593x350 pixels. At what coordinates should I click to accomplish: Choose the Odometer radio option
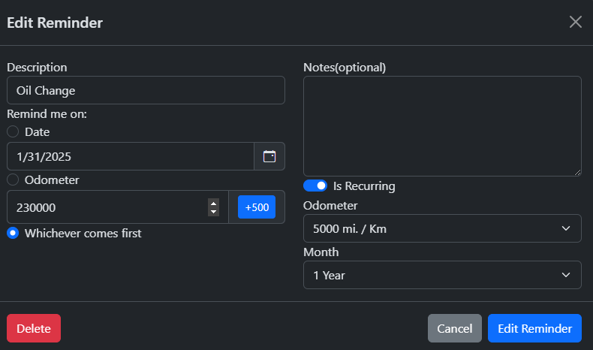[13, 180]
